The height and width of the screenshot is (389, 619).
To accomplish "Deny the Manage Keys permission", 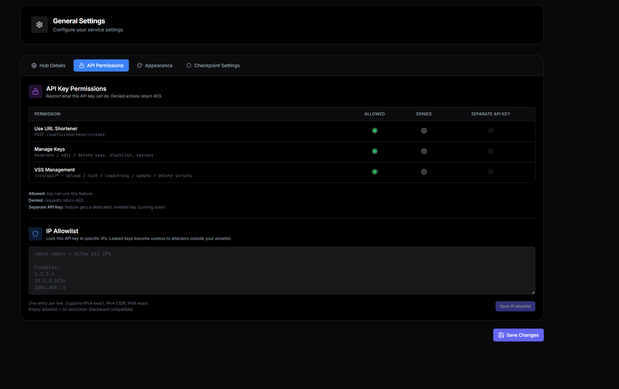I will (x=424, y=151).
